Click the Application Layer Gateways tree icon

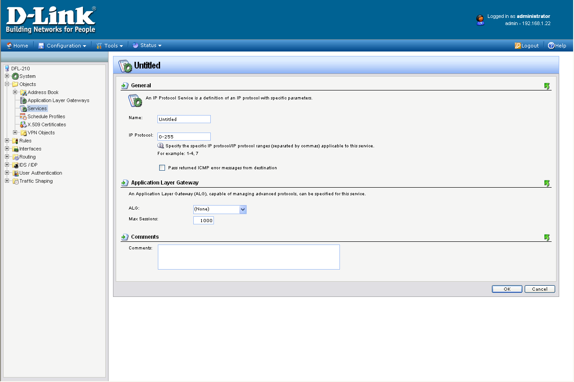tap(23, 100)
